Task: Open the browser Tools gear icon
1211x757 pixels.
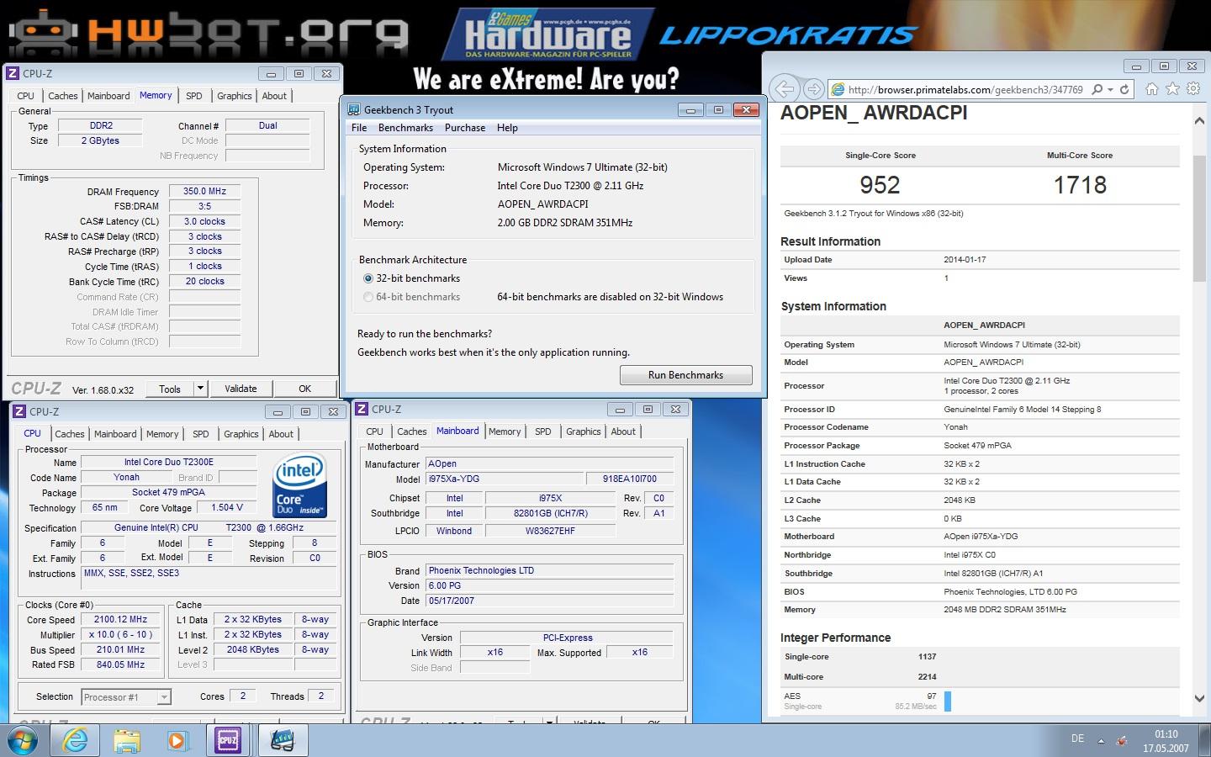Action: tap(1193, 89)
